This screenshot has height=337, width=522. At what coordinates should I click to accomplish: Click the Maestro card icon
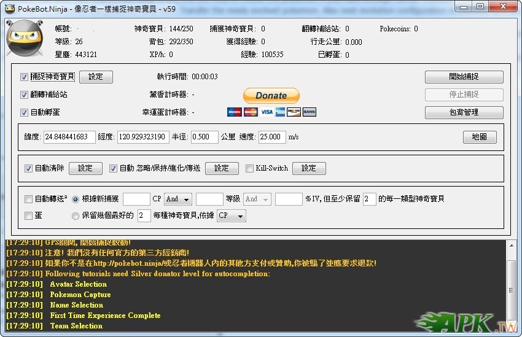[x=235, y=112]
